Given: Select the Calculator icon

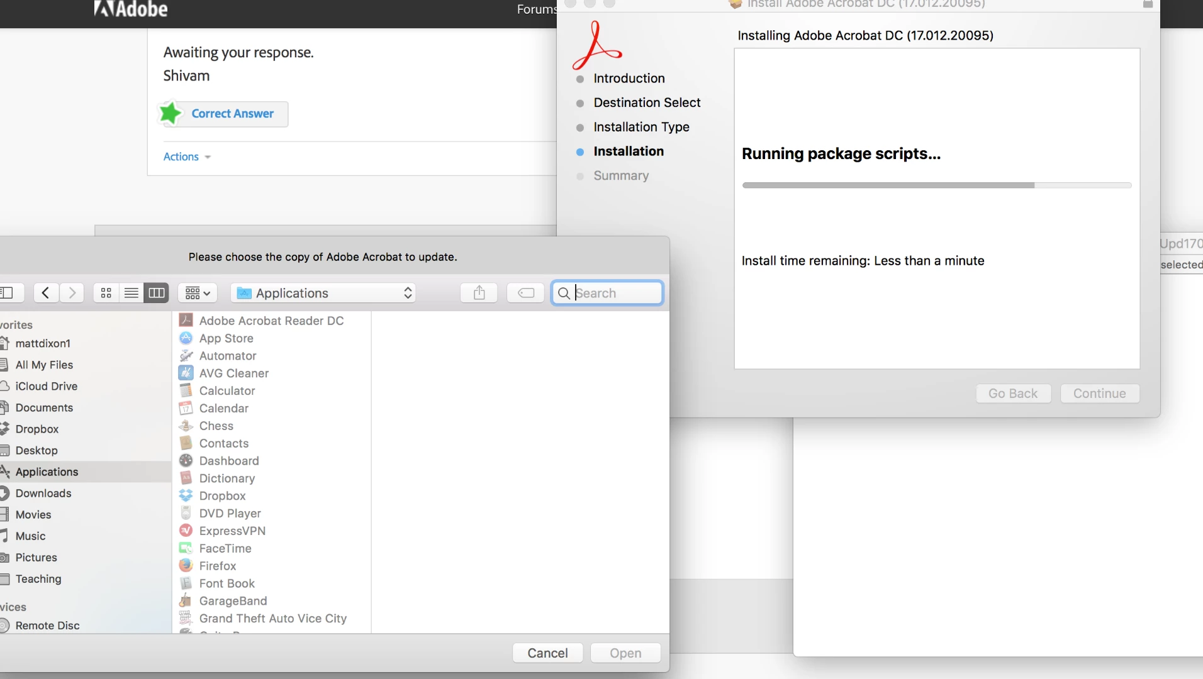Looking at the screenshot, I should coord(186,390).
